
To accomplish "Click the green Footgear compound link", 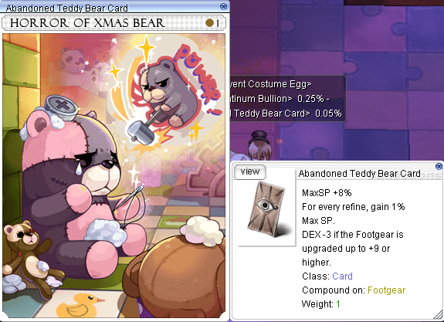I will (x=386, y=290).
